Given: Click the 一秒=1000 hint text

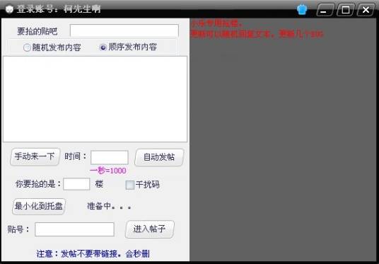Looking at the screenshot, I should 107,171.
